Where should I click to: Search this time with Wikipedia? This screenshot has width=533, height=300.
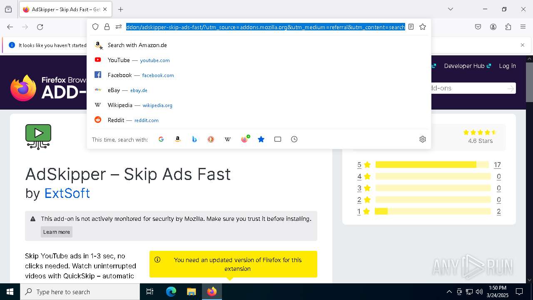click(228, 139)
